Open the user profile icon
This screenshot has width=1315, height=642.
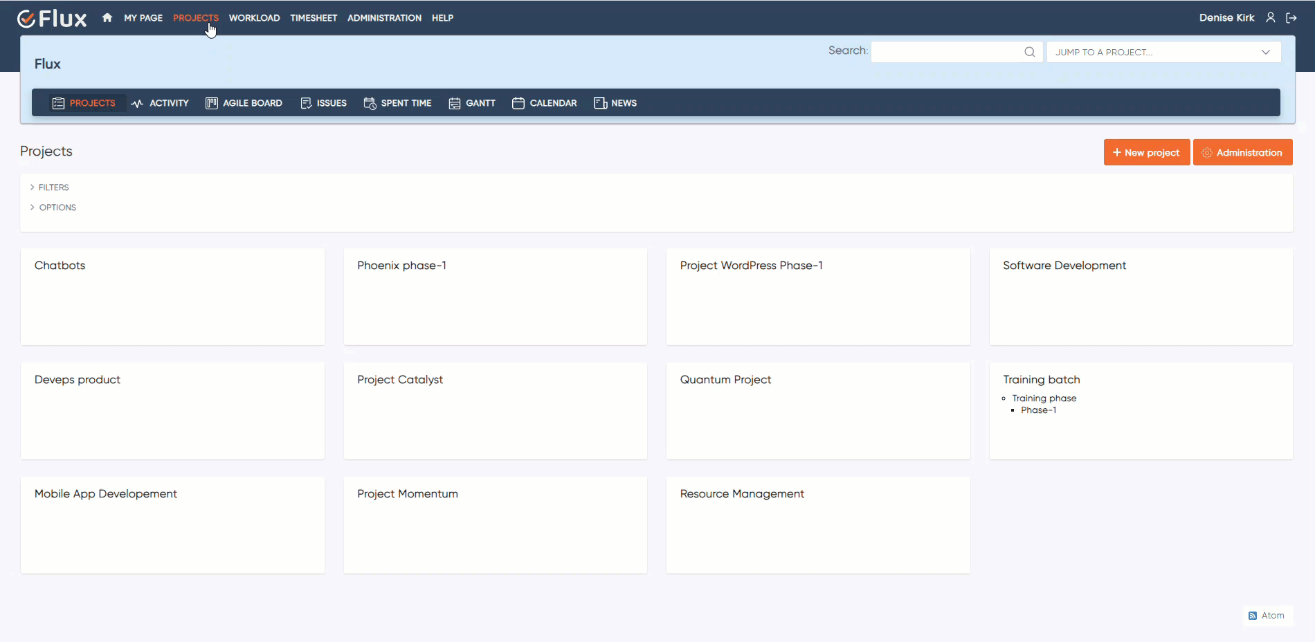coord(1271,17)
